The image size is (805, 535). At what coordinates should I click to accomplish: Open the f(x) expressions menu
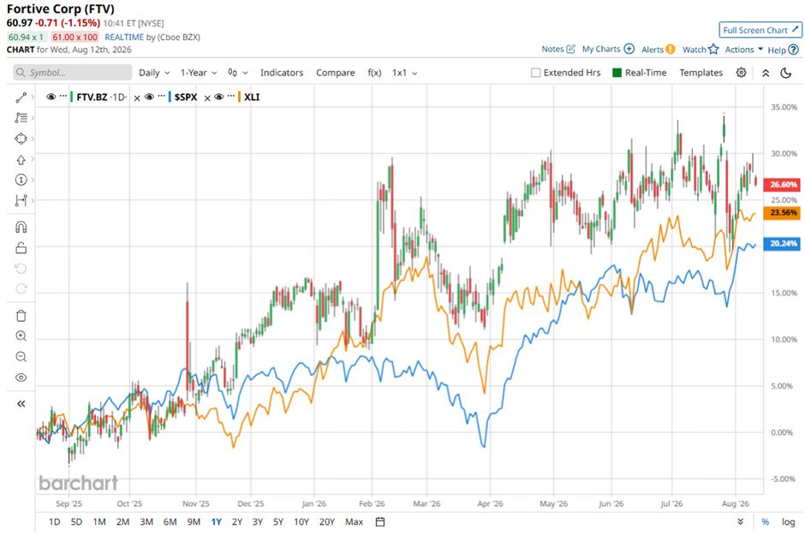(x=375, y=73)
